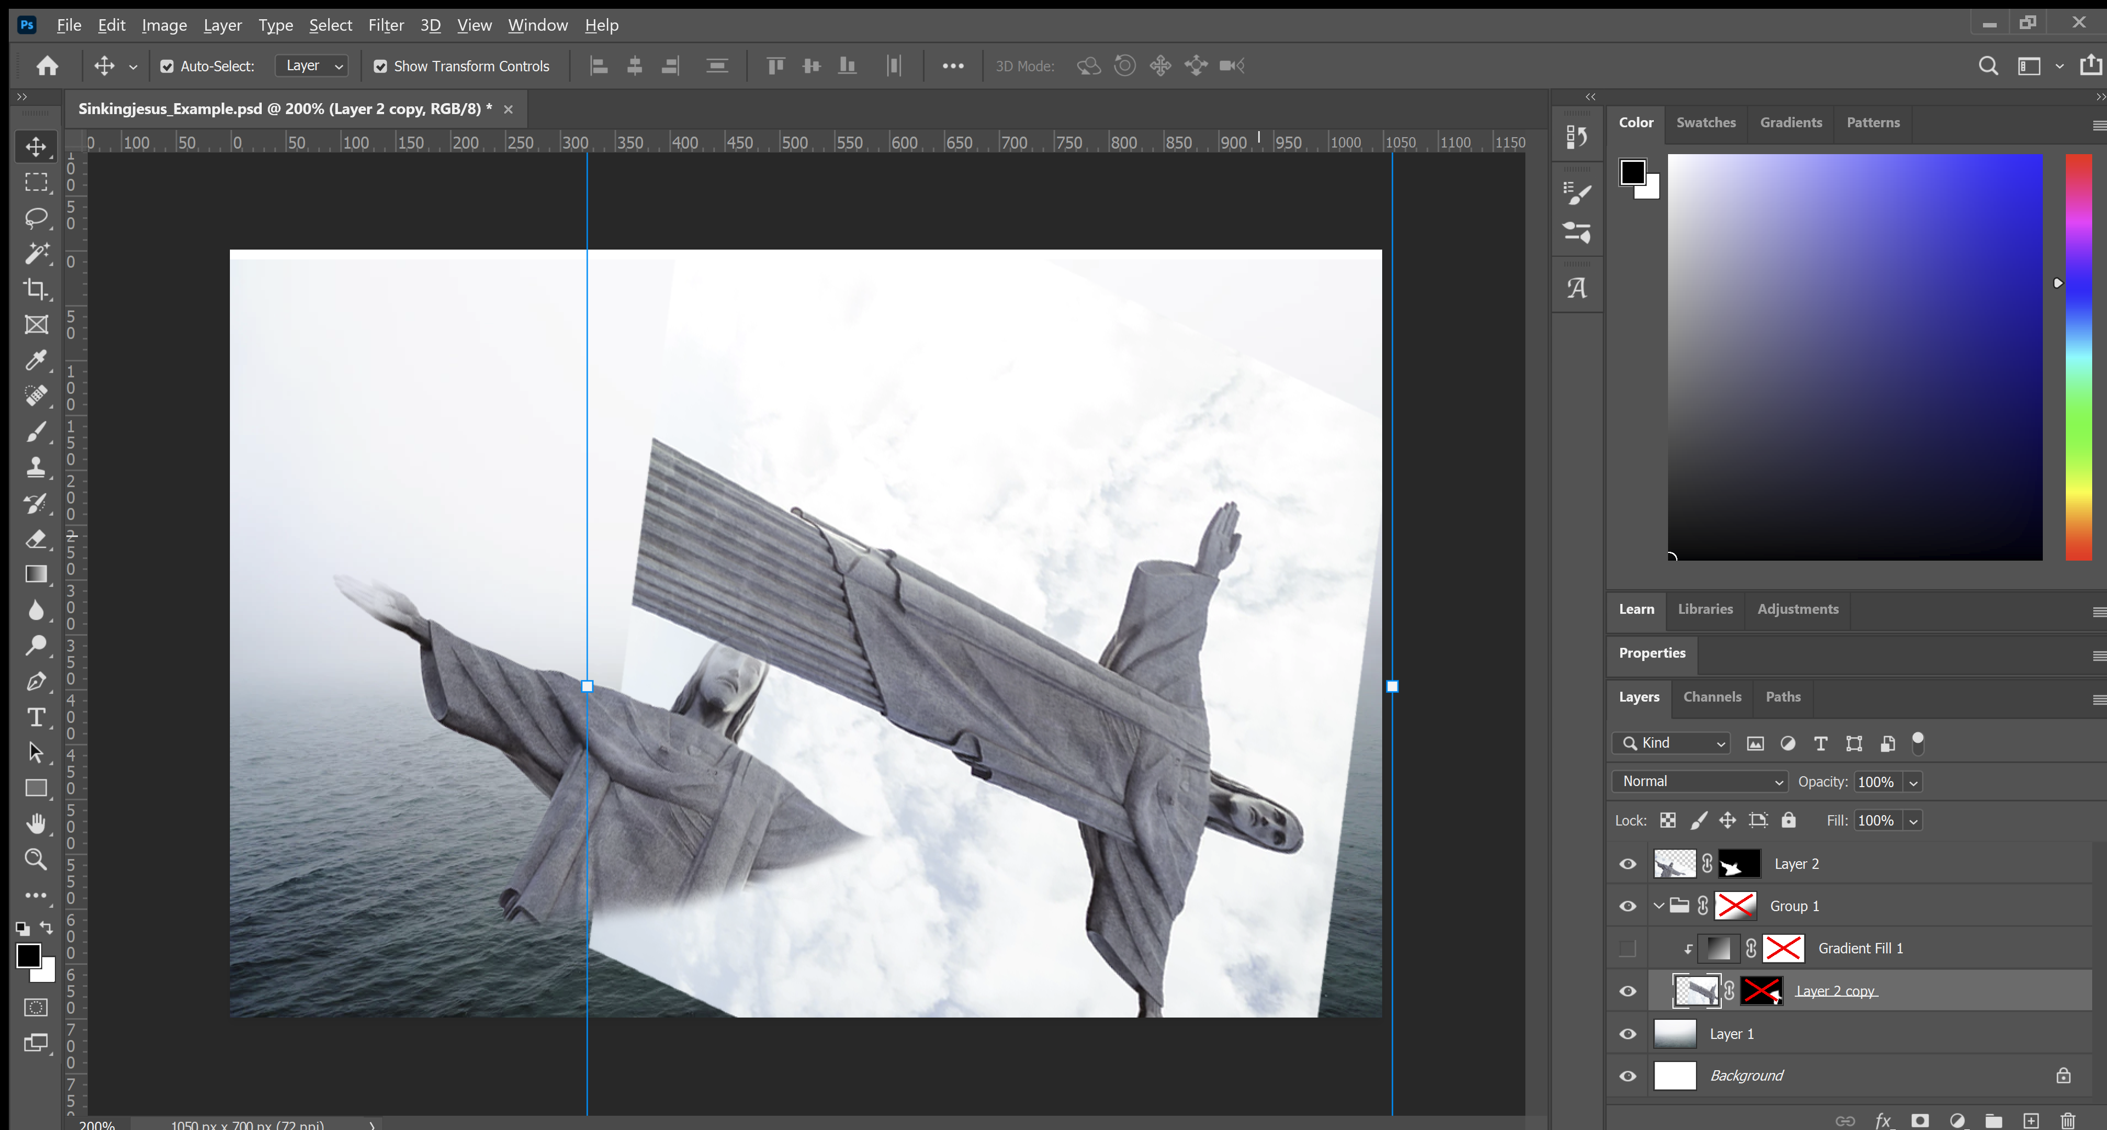The image size is (2107, 1130).
Task: Select the Spot Healing Brush tool
Action: click(36, 397)
